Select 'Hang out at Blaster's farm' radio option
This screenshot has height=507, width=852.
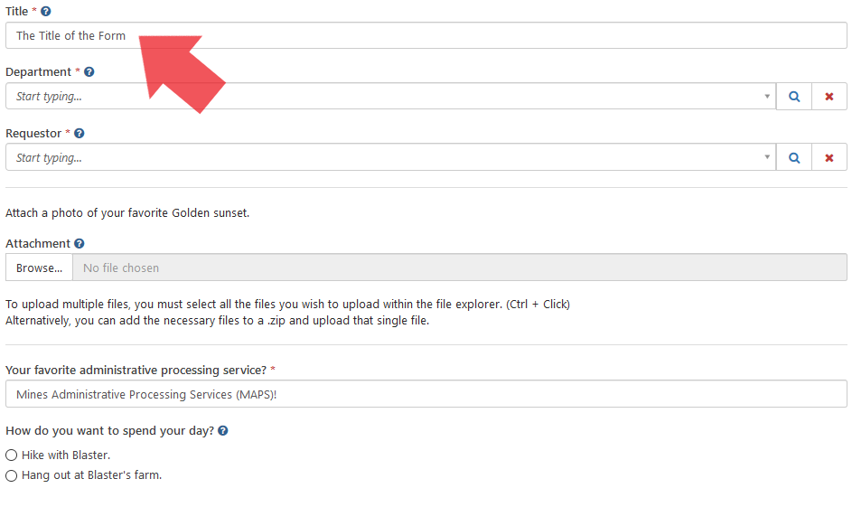(x=12, y=475)
